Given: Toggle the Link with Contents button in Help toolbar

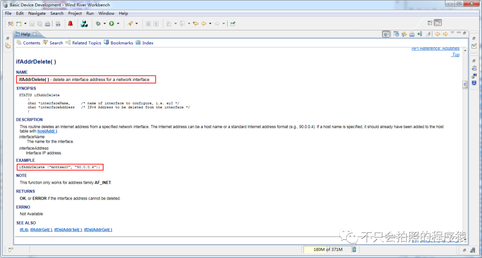Looking at the screenshot, I should tap(386, 34).
